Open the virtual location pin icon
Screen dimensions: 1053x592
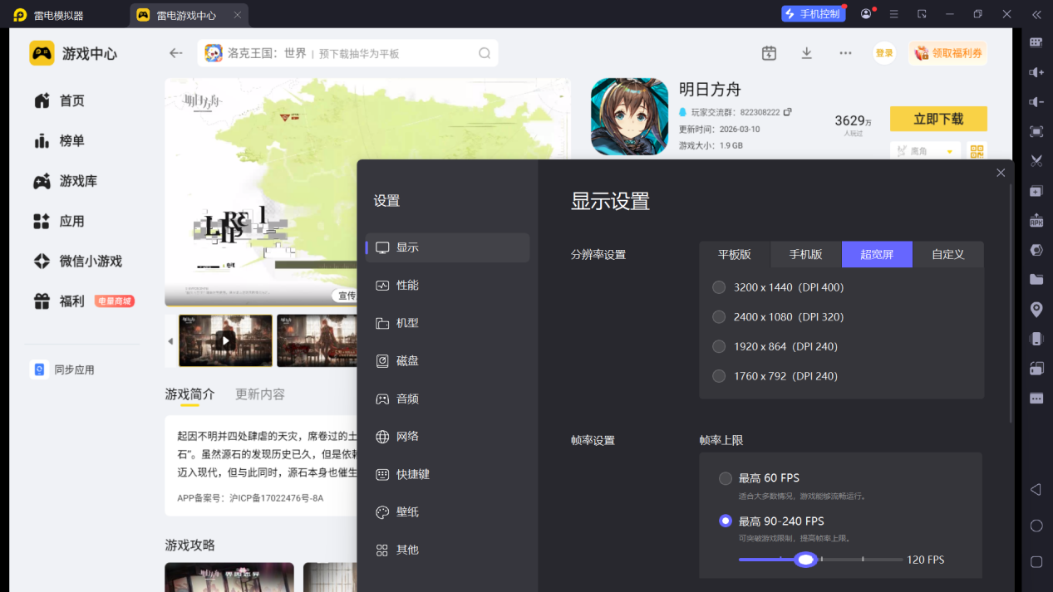tap(1036, 309)
